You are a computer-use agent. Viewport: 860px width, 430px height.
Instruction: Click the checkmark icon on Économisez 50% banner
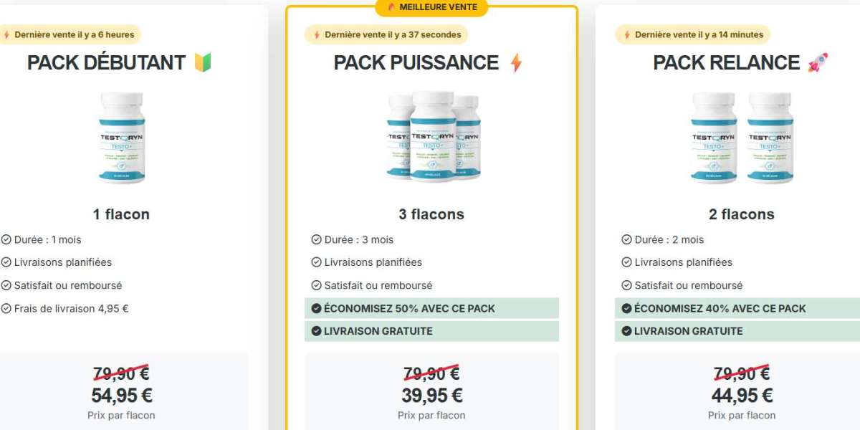[316, 308]
